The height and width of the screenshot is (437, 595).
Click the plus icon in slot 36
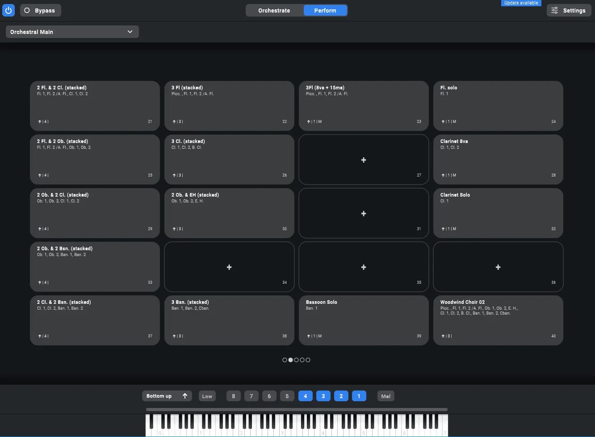click(498, 267)
